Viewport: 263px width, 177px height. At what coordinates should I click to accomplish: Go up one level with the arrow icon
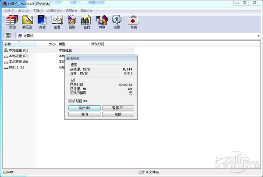click(8, 35)
